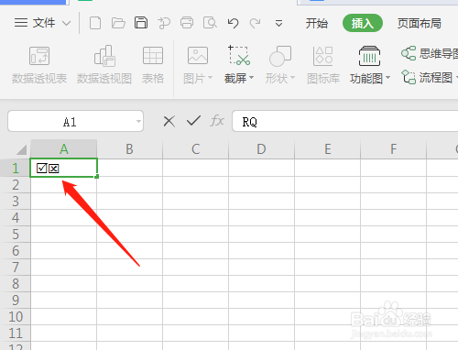
Task: Select column E header
Action: pos(328,149)
